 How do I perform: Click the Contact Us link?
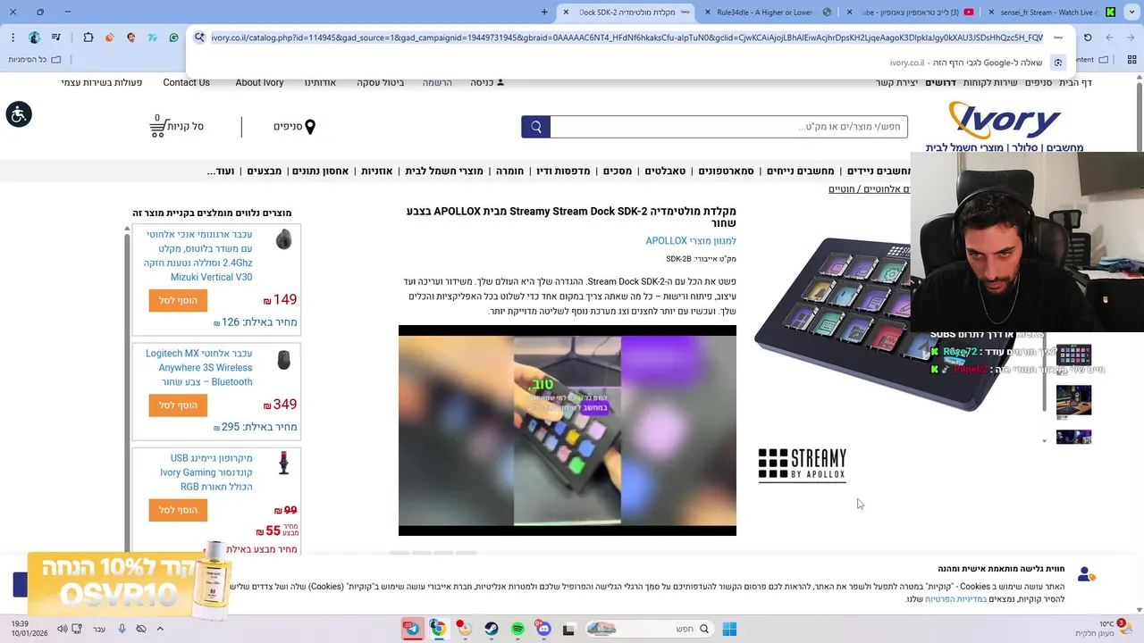click(186, 82)
